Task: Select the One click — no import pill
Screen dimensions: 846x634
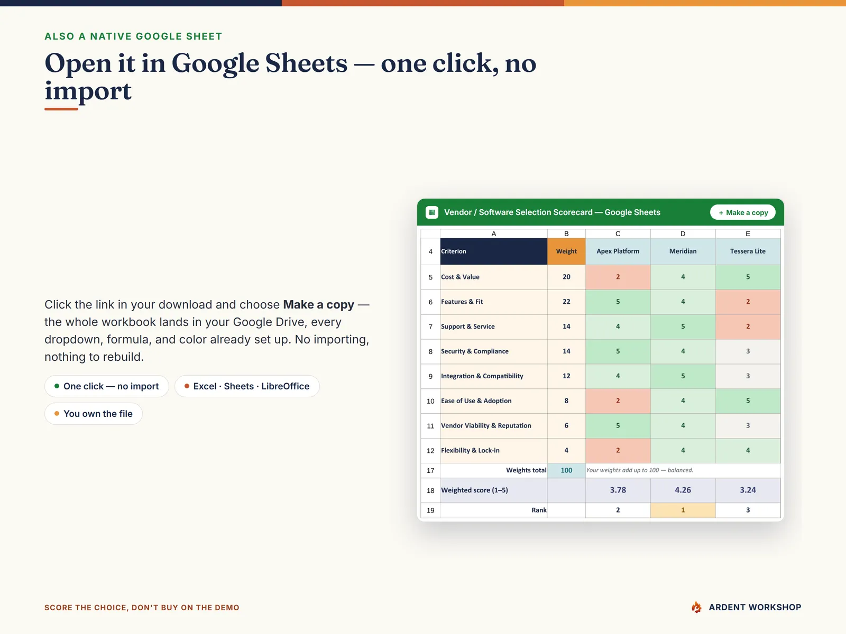Action: [106, 386]
